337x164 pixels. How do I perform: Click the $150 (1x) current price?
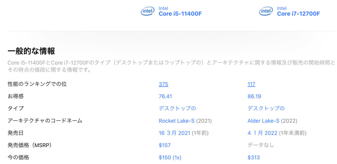pos(170,157)
